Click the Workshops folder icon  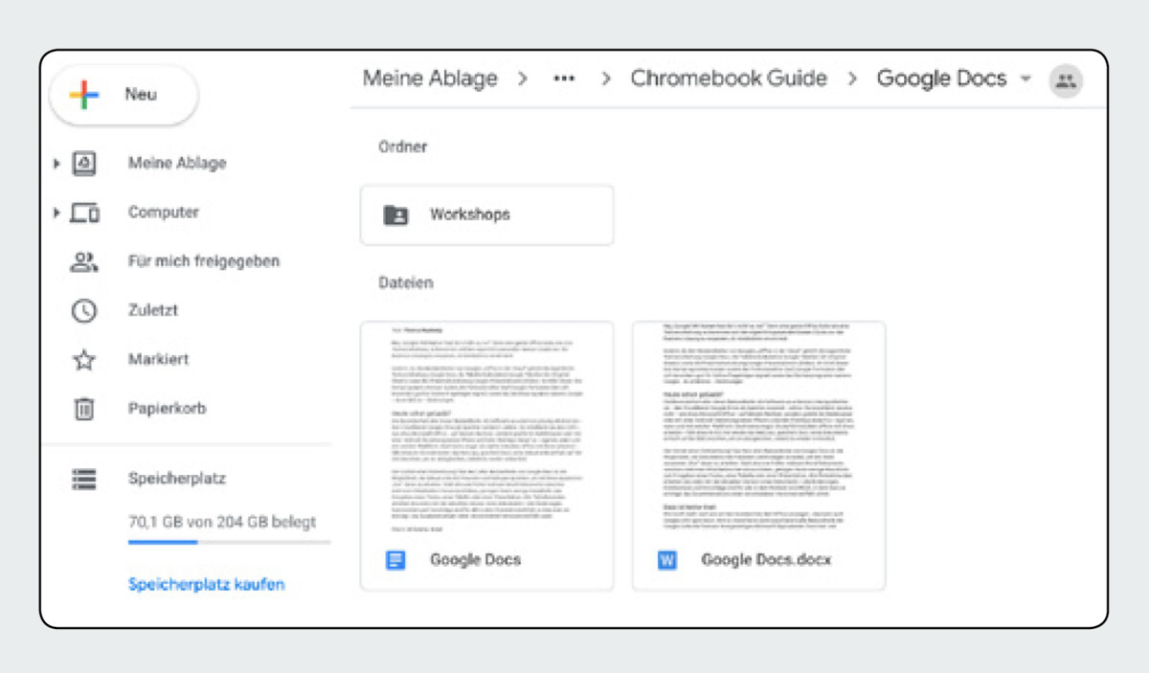point(395,214)
